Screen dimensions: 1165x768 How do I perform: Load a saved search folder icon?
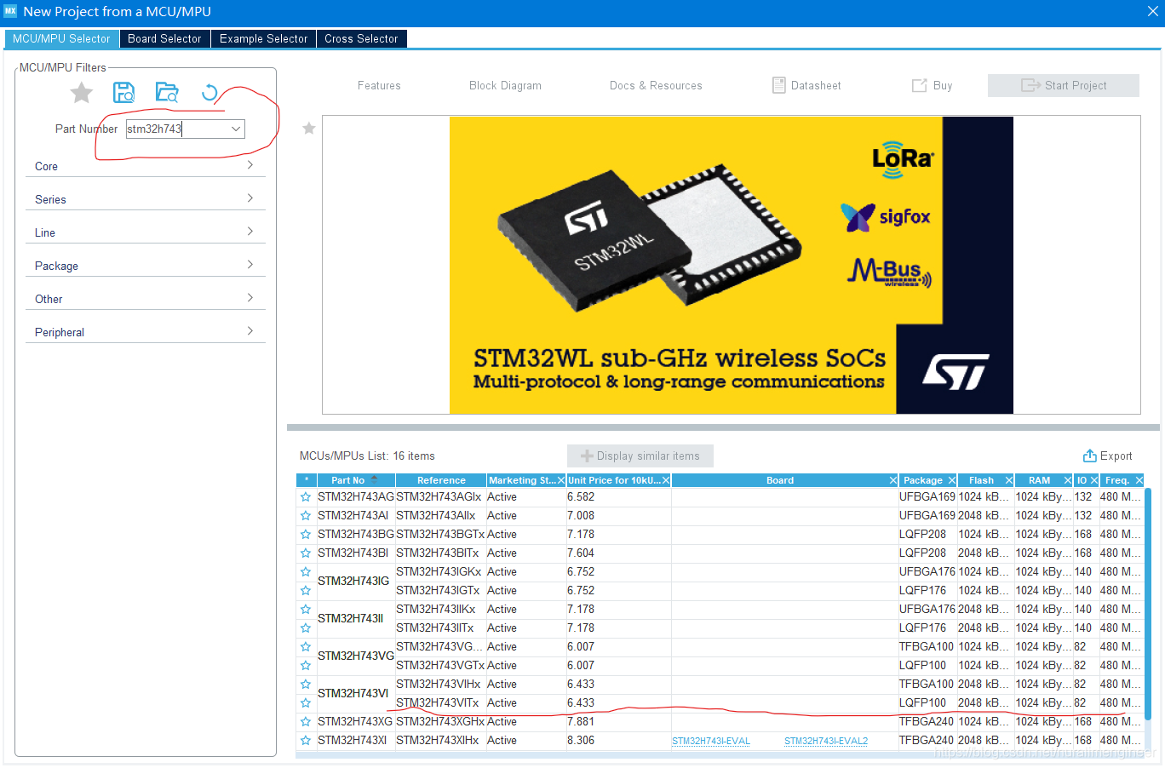[x=167, y=93]
